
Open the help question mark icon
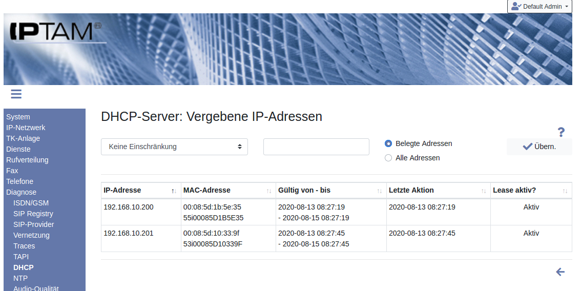click(x=561, y=132)
